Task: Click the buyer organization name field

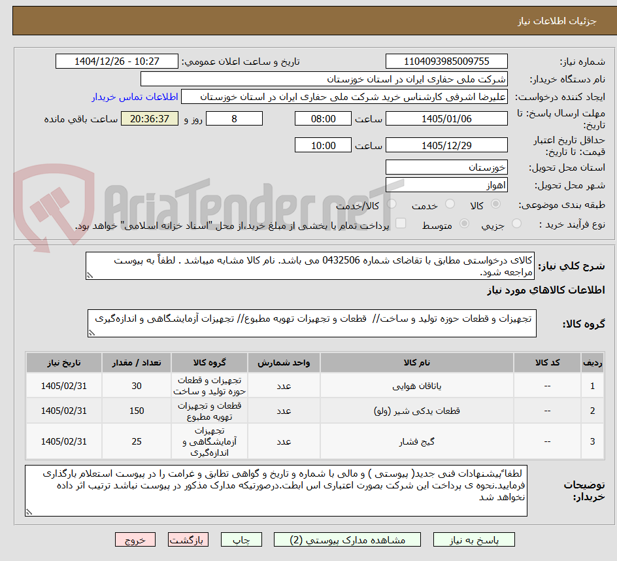Action: pyautogui.click(x=324, y=79)
